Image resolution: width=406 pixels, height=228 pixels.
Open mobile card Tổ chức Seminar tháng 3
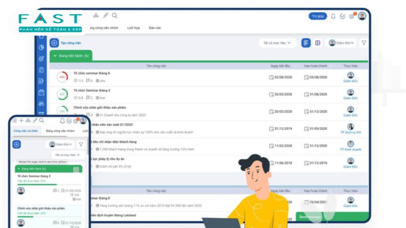point(34,176)
